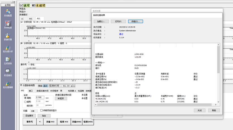Switch to the MS chromatogram tab
This screenshot has height=130, width=233.
(x=31, y=19)
